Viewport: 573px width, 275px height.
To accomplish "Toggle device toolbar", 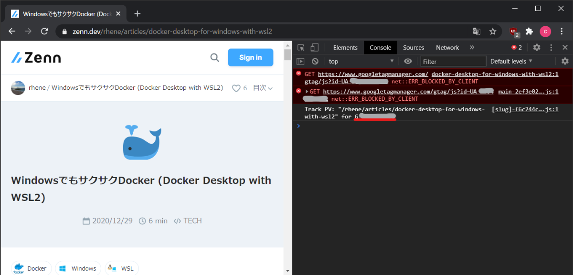I will (x=314, y=47).
